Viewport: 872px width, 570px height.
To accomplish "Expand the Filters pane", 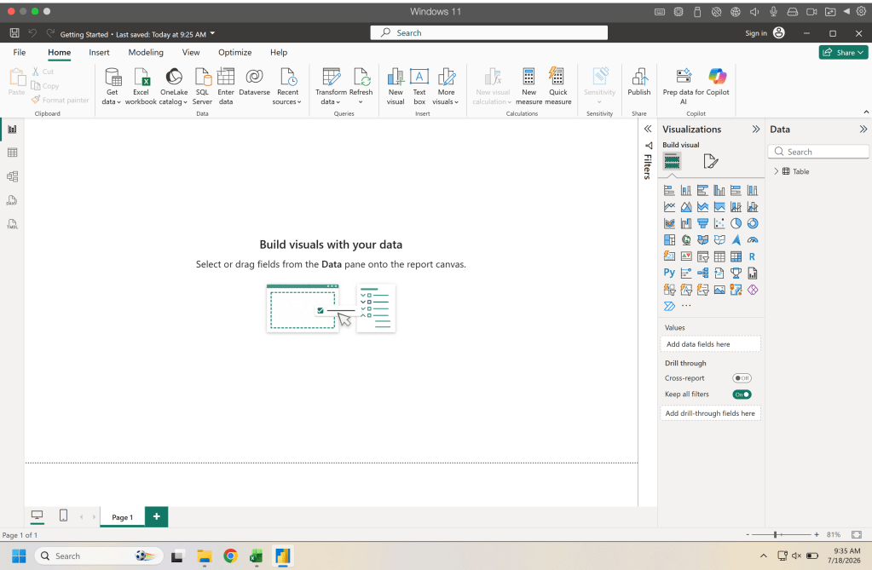I will click(648, 129).
